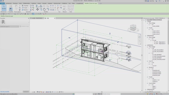Select PLAN_CUISINE in project browser
169x95 pixels.
tap(156, 26)
